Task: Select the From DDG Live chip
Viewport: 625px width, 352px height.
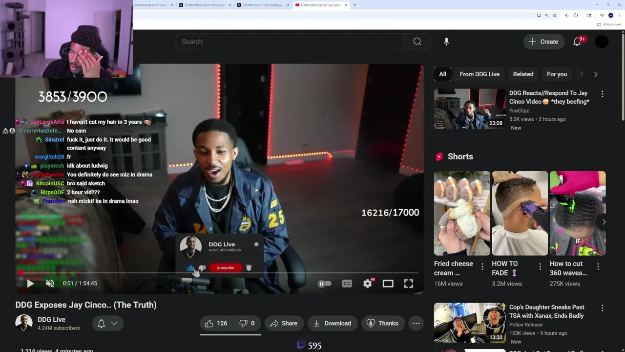Action: pos(479,74)
